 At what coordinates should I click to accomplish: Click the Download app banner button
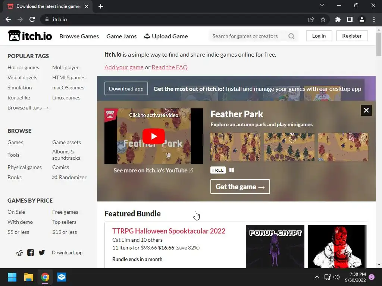pos(126,89)
